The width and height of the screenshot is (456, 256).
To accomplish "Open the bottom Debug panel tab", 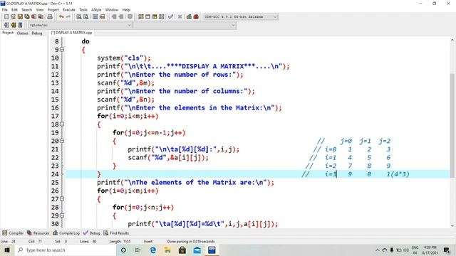I will [92, 233].
